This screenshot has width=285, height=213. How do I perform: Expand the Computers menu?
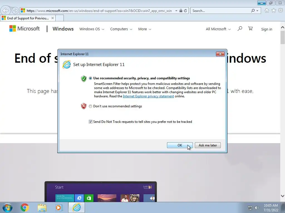pos(121,29)
